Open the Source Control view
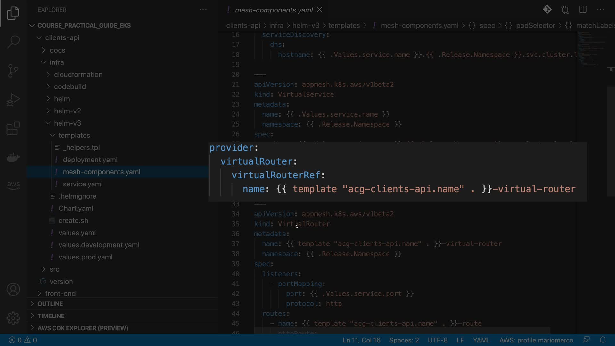The image size is (615, 346). (x=13, y=71)
